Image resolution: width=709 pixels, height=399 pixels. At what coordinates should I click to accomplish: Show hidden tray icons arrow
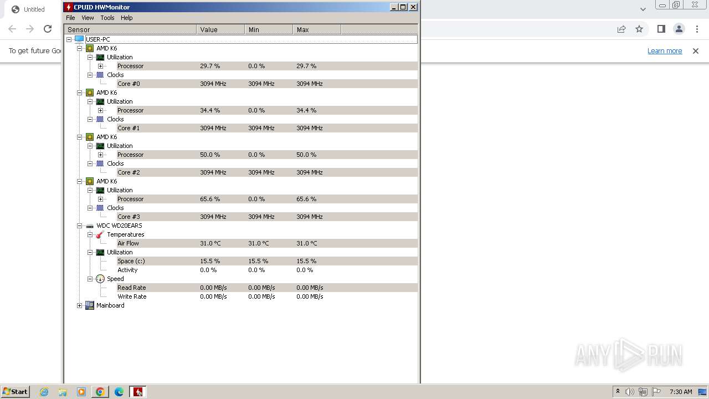click(x=618, y=391)
